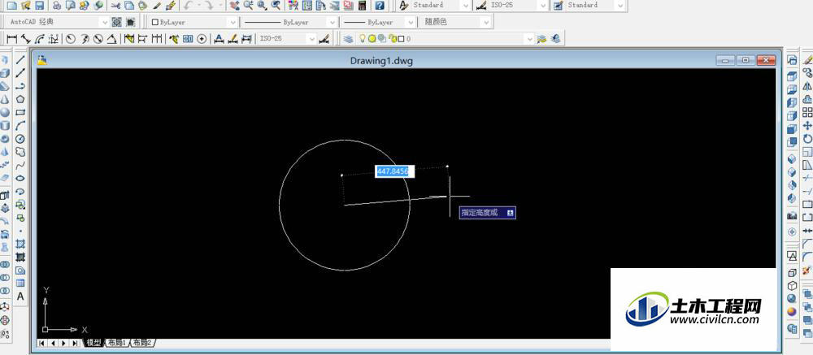Select the Array tool in Modify toolbar
Viewport: 813px width, 355px height.
click(x=807, y=112)
